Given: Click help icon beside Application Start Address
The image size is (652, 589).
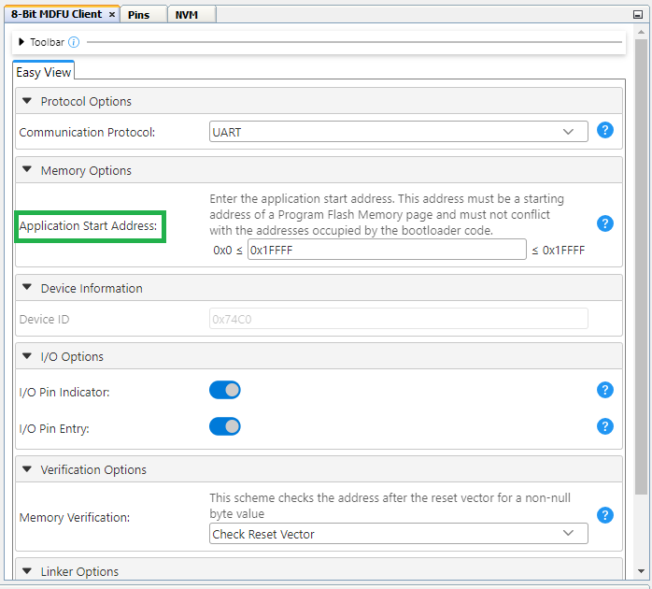Looking at the screenshot, I should (x=604, y=223).
